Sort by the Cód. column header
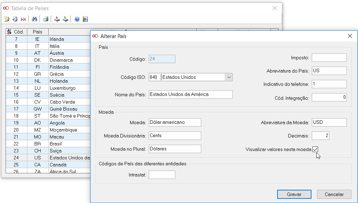This screenshot has width=358, height=203. 16,32
